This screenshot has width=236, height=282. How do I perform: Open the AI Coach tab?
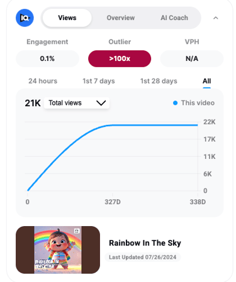click(174, 18)
